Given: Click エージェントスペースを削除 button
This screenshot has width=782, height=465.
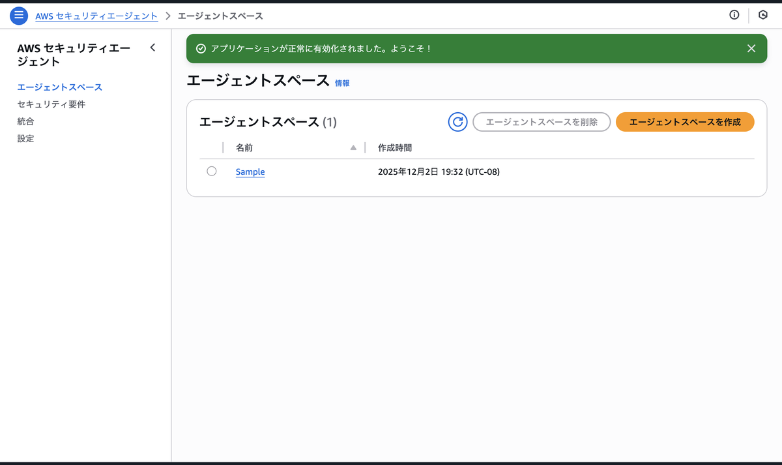Looking at the screenshot, I should (x=542, y=122).
